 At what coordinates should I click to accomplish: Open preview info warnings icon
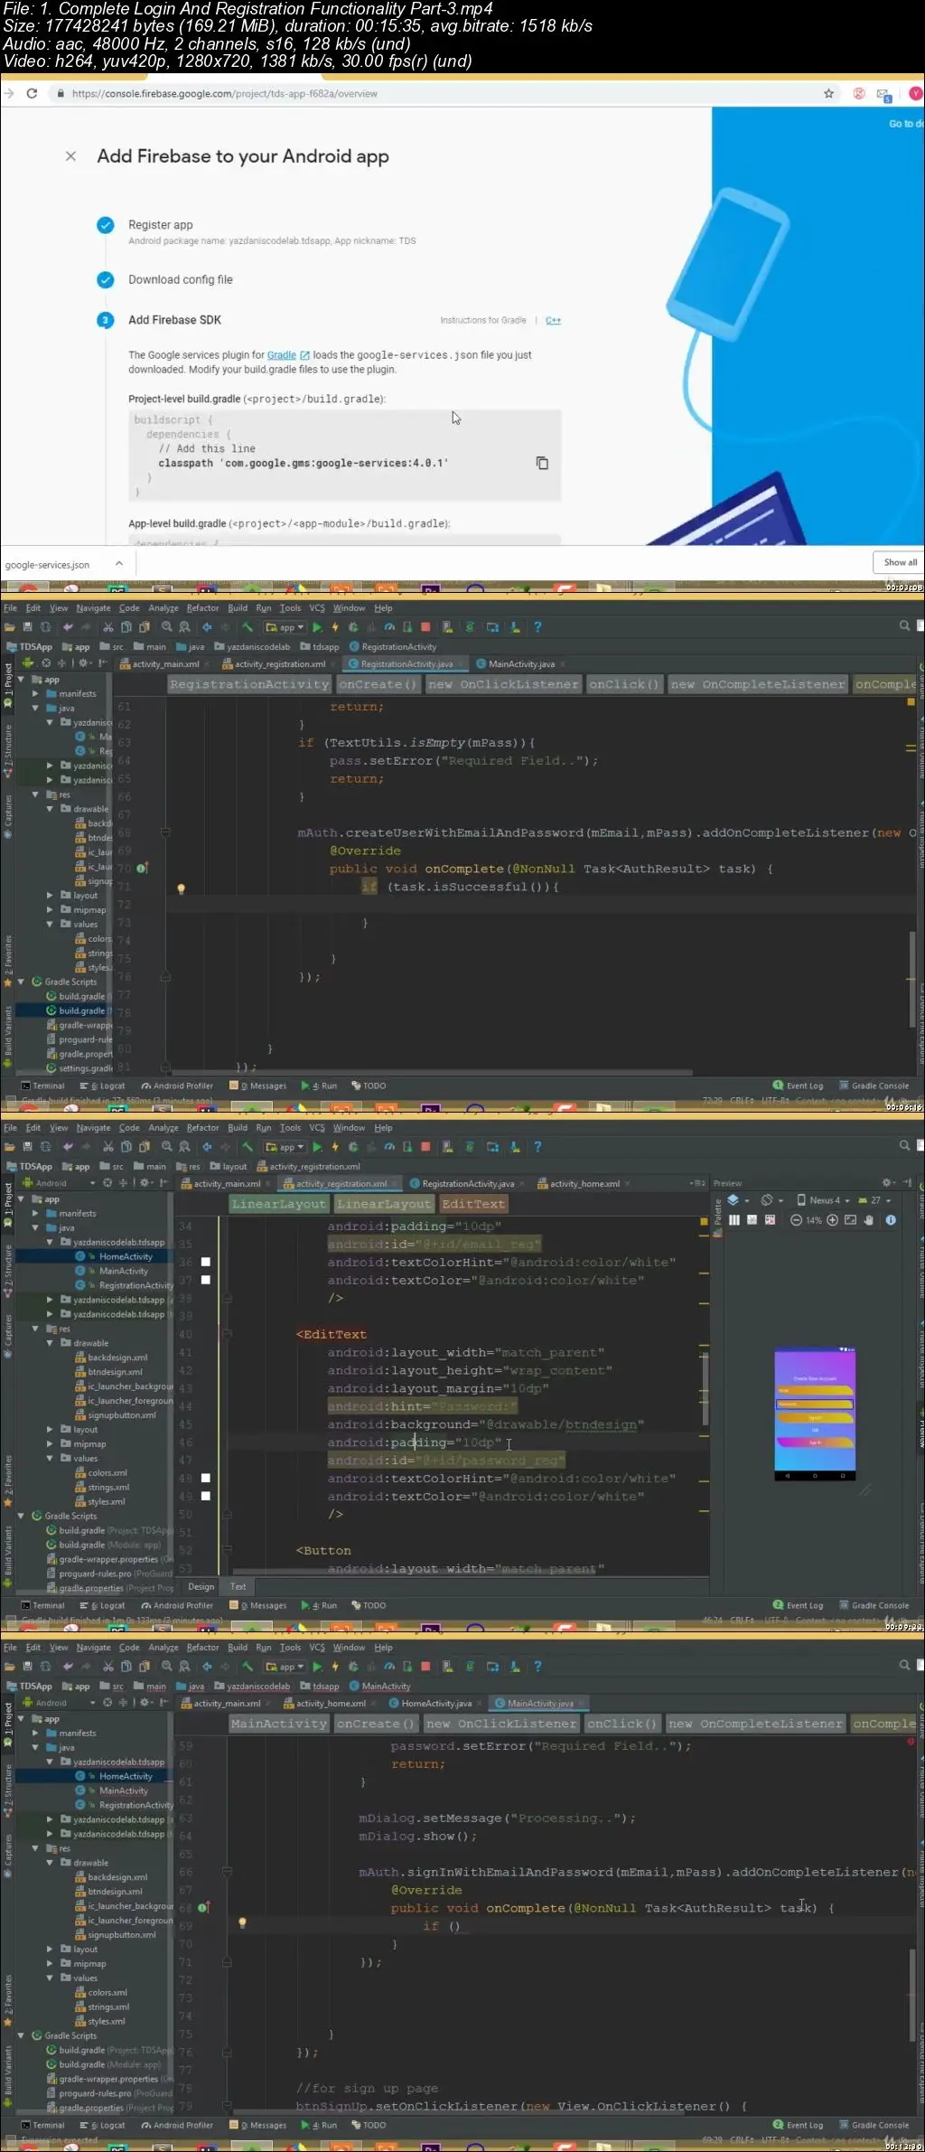(891, 1220)
